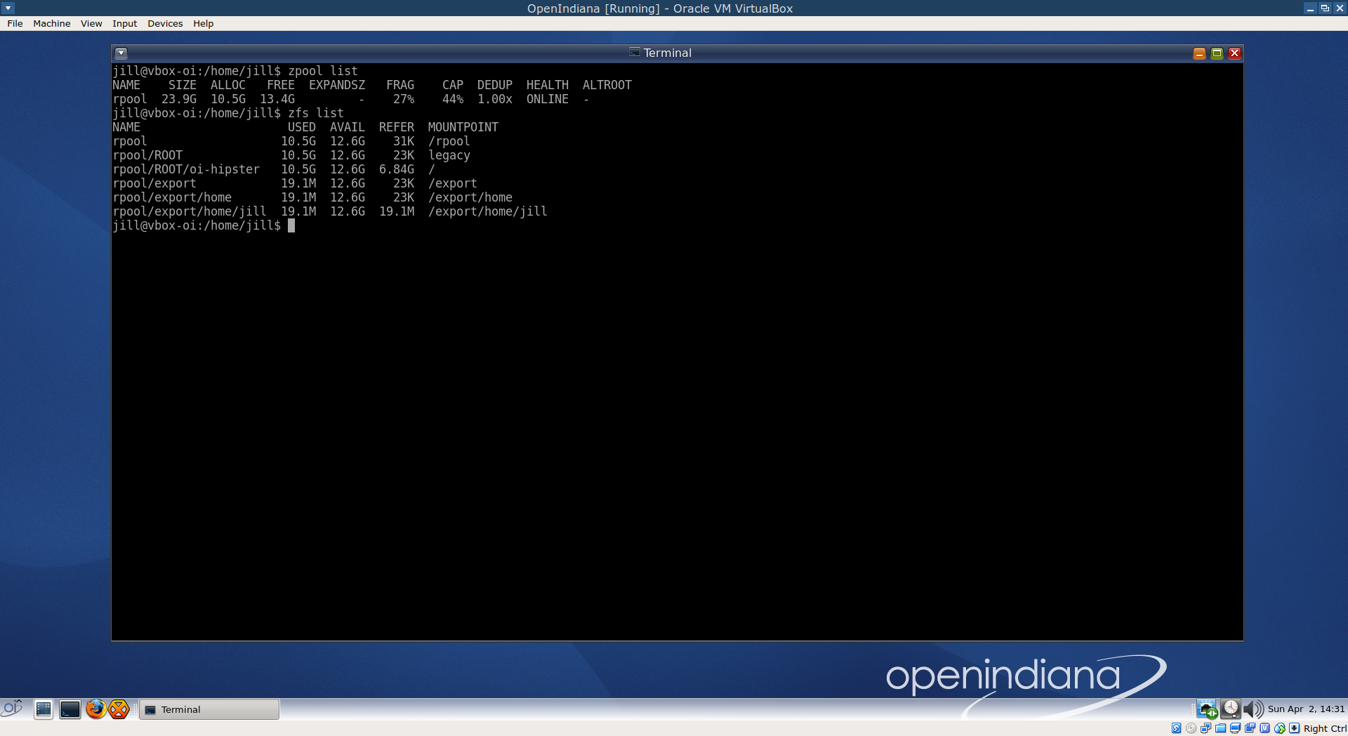This screenshot has height=736, width=1348.
Task: Click the pool size value 23.9G
Action: click(179, 99)
